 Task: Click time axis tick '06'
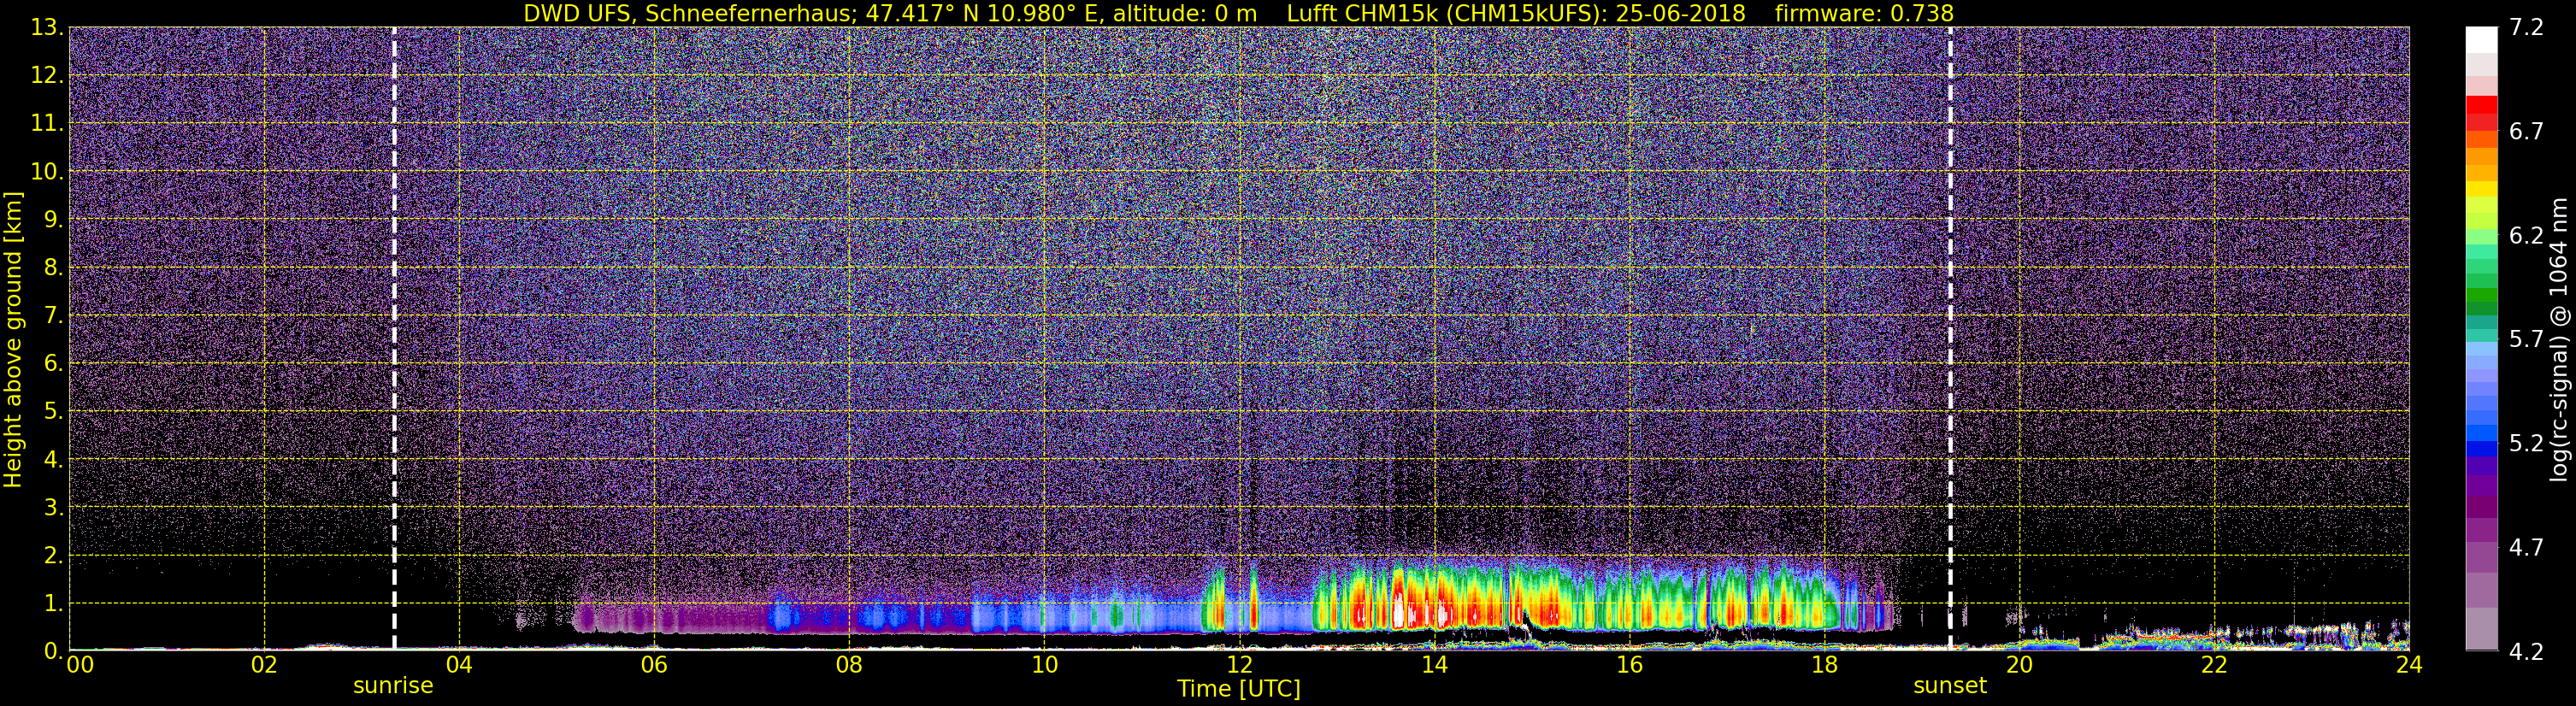[x=654, y=665]
